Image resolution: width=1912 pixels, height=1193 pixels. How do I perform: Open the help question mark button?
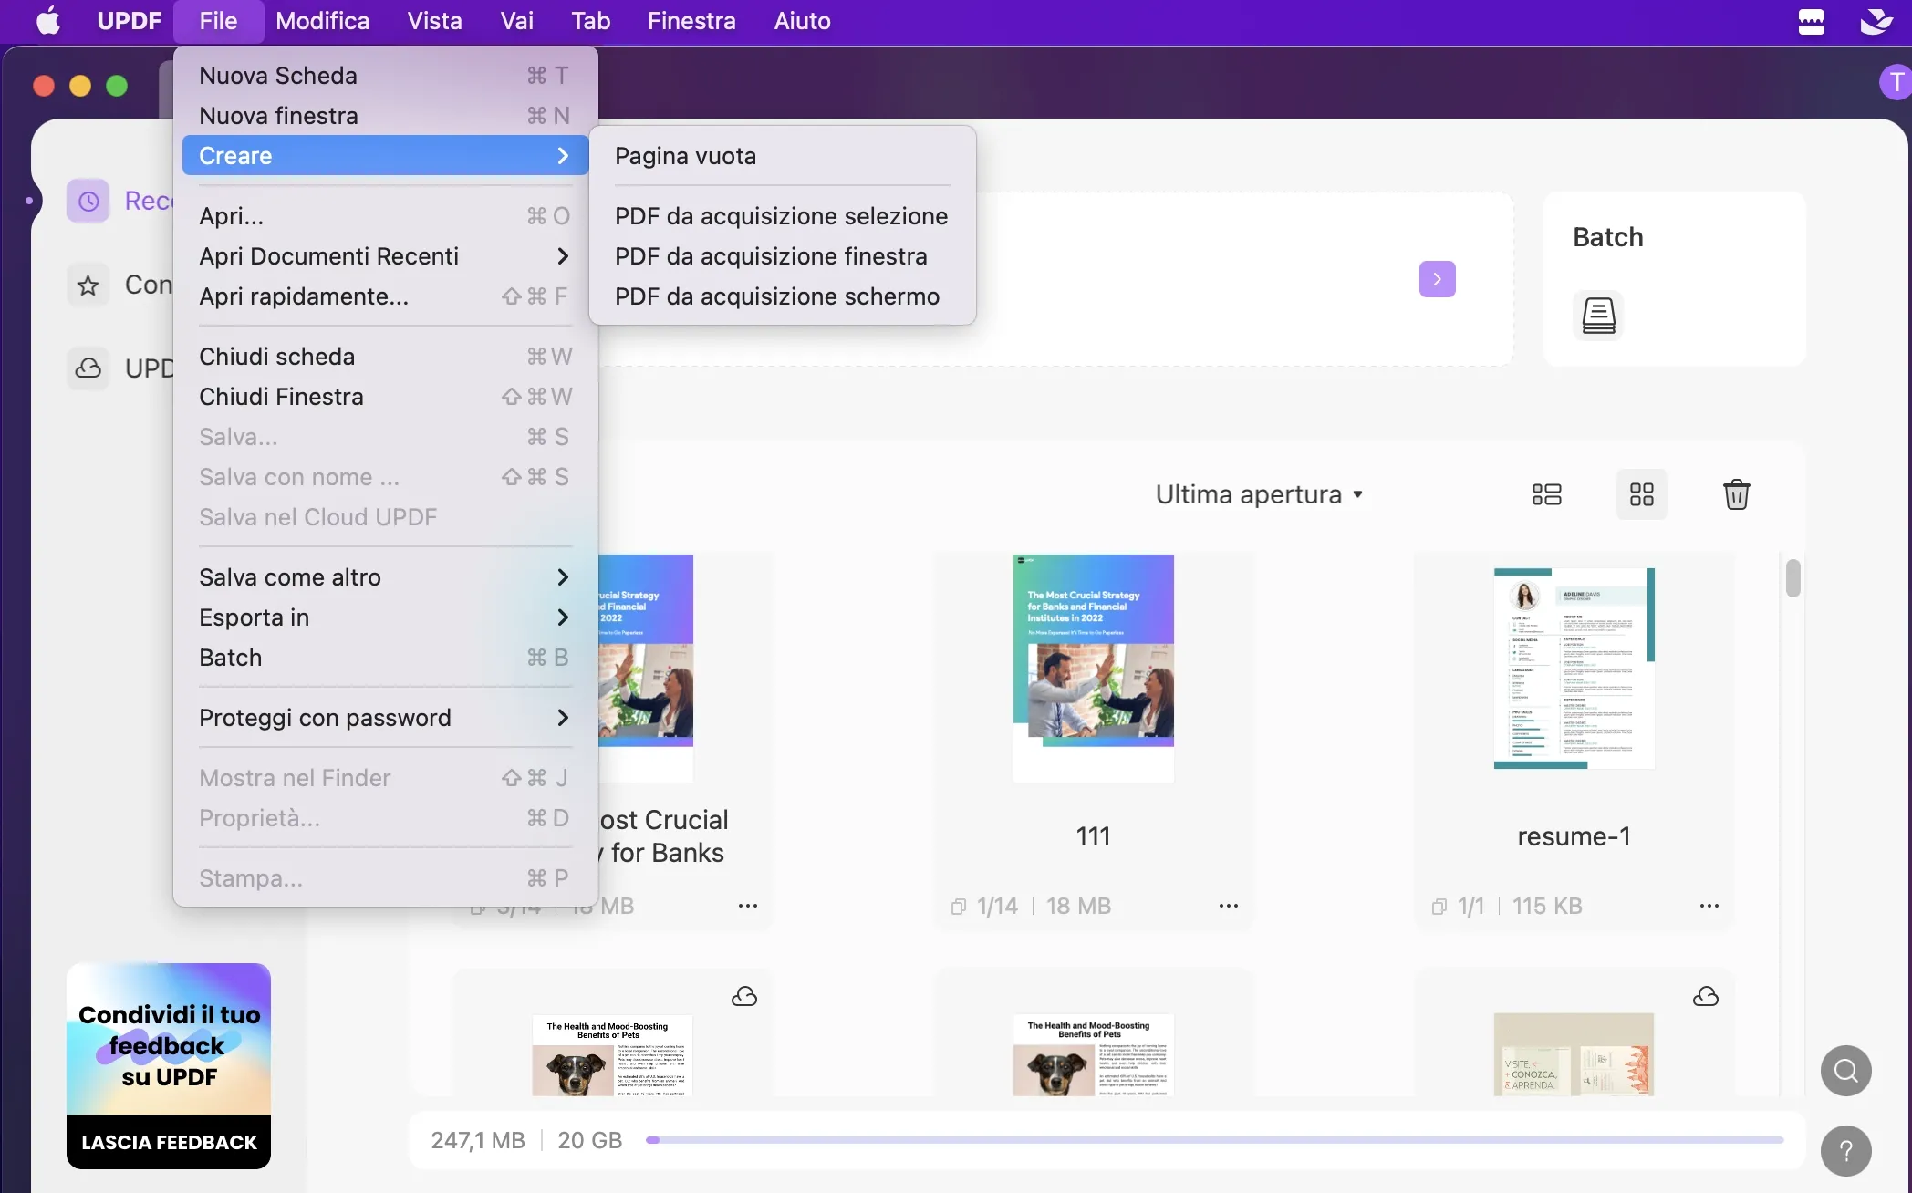click(x=1846, y=1151)
